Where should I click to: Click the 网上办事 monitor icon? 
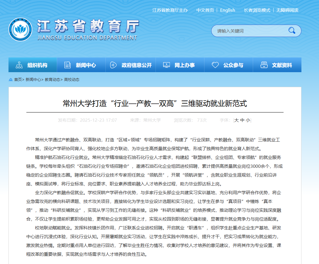(x=166, y=65)
